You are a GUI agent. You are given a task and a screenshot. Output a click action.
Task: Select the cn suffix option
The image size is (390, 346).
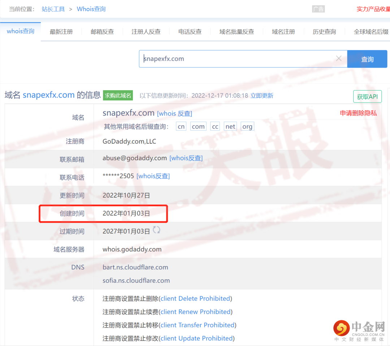181,126
